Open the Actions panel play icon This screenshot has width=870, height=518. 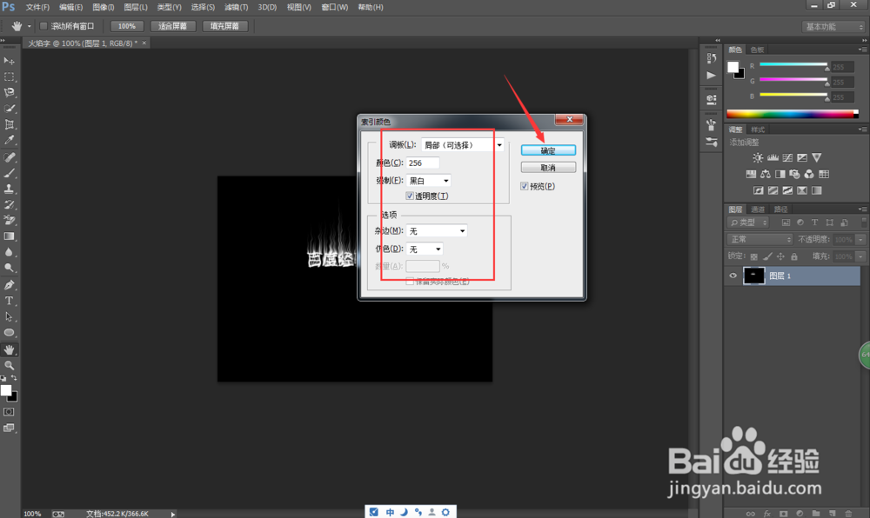tap(712, 76)
